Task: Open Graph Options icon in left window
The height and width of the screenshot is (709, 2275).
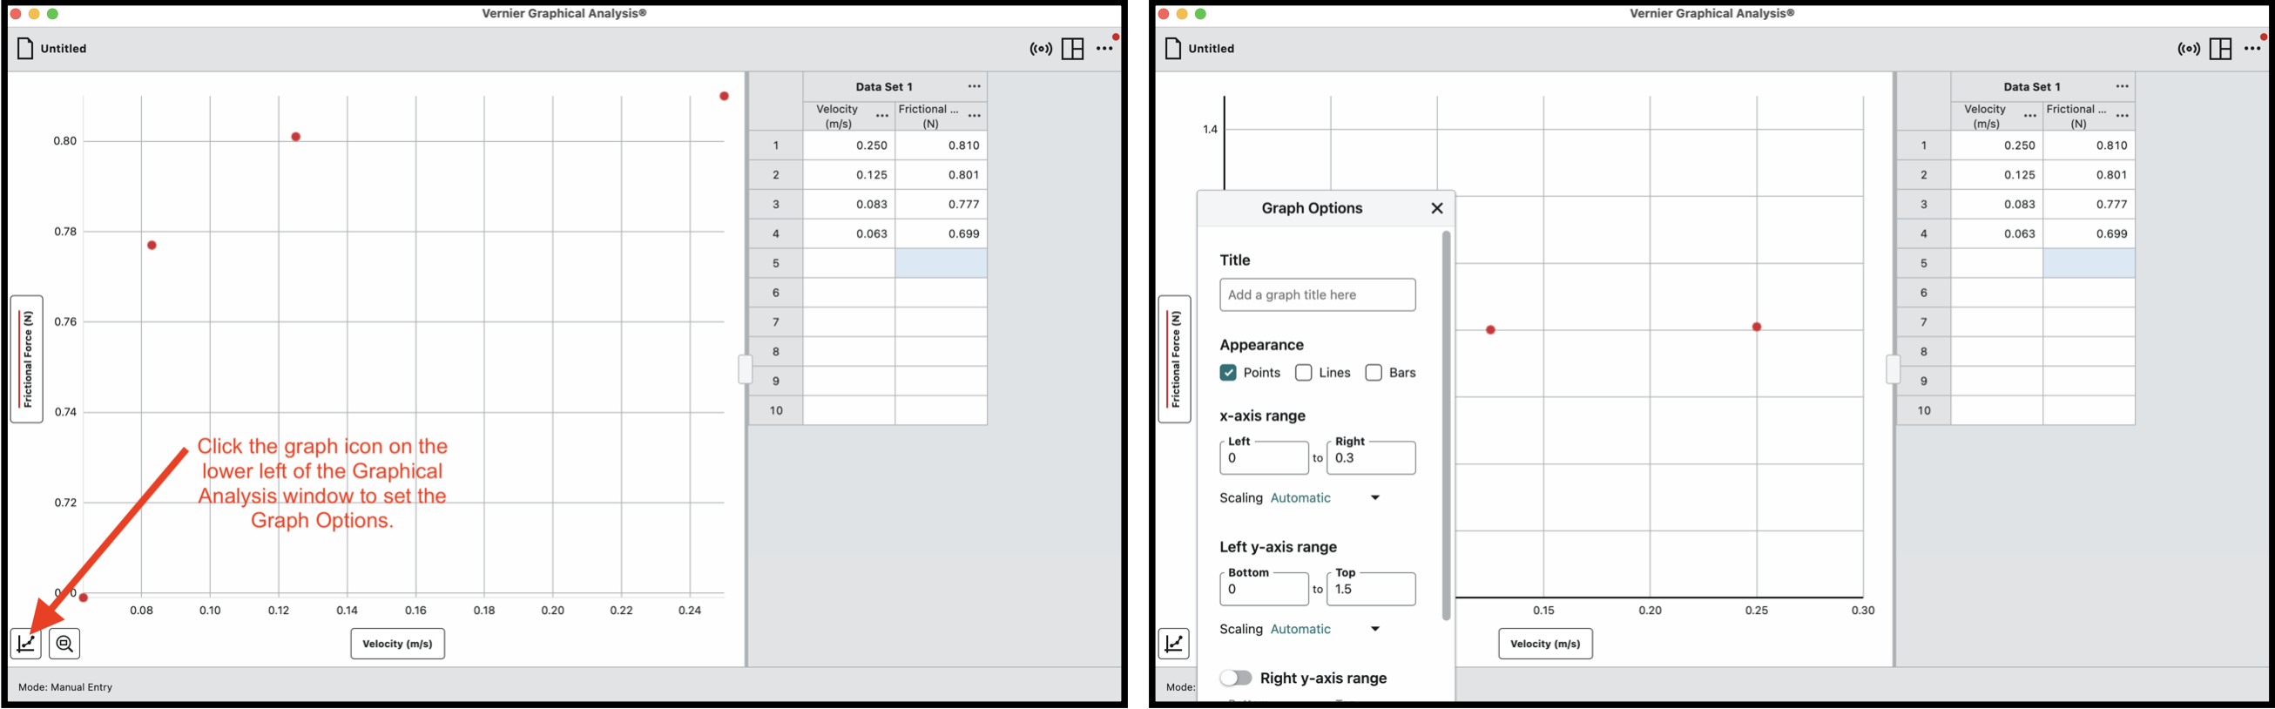Action: pos(25,643)
